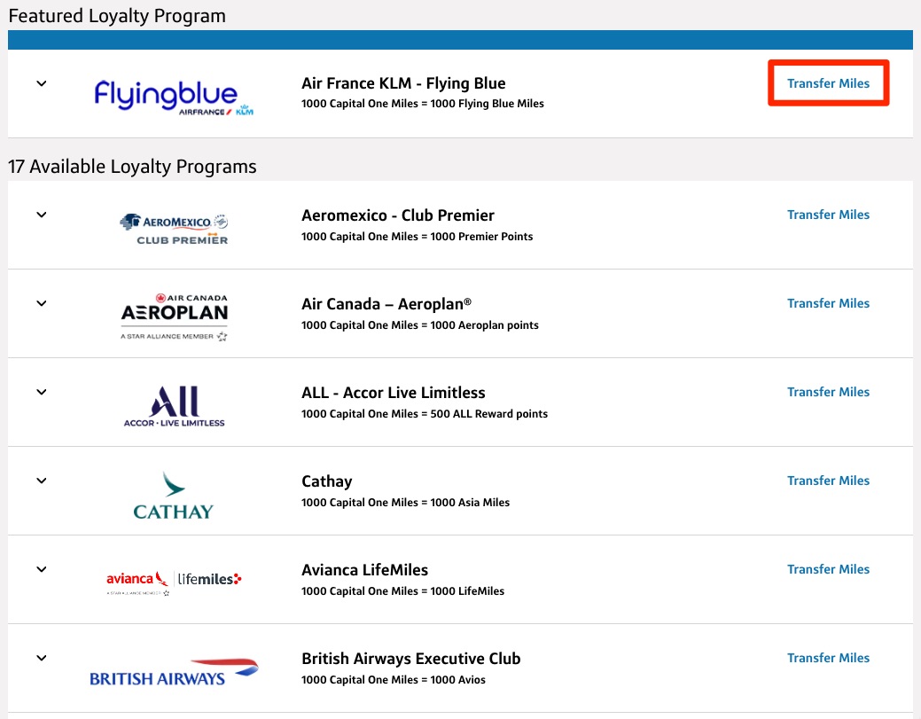
Task: Expand the Avianca LifeMiles row
Action: pos(41,569)
